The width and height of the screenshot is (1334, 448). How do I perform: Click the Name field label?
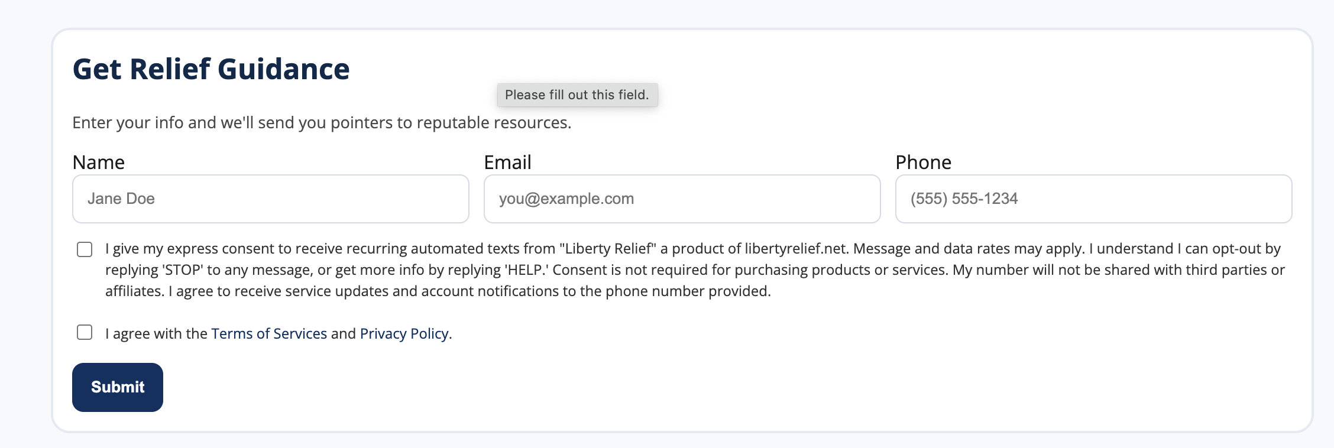point(98,163)
